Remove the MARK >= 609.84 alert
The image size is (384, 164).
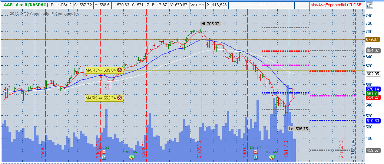coord(119,70)
